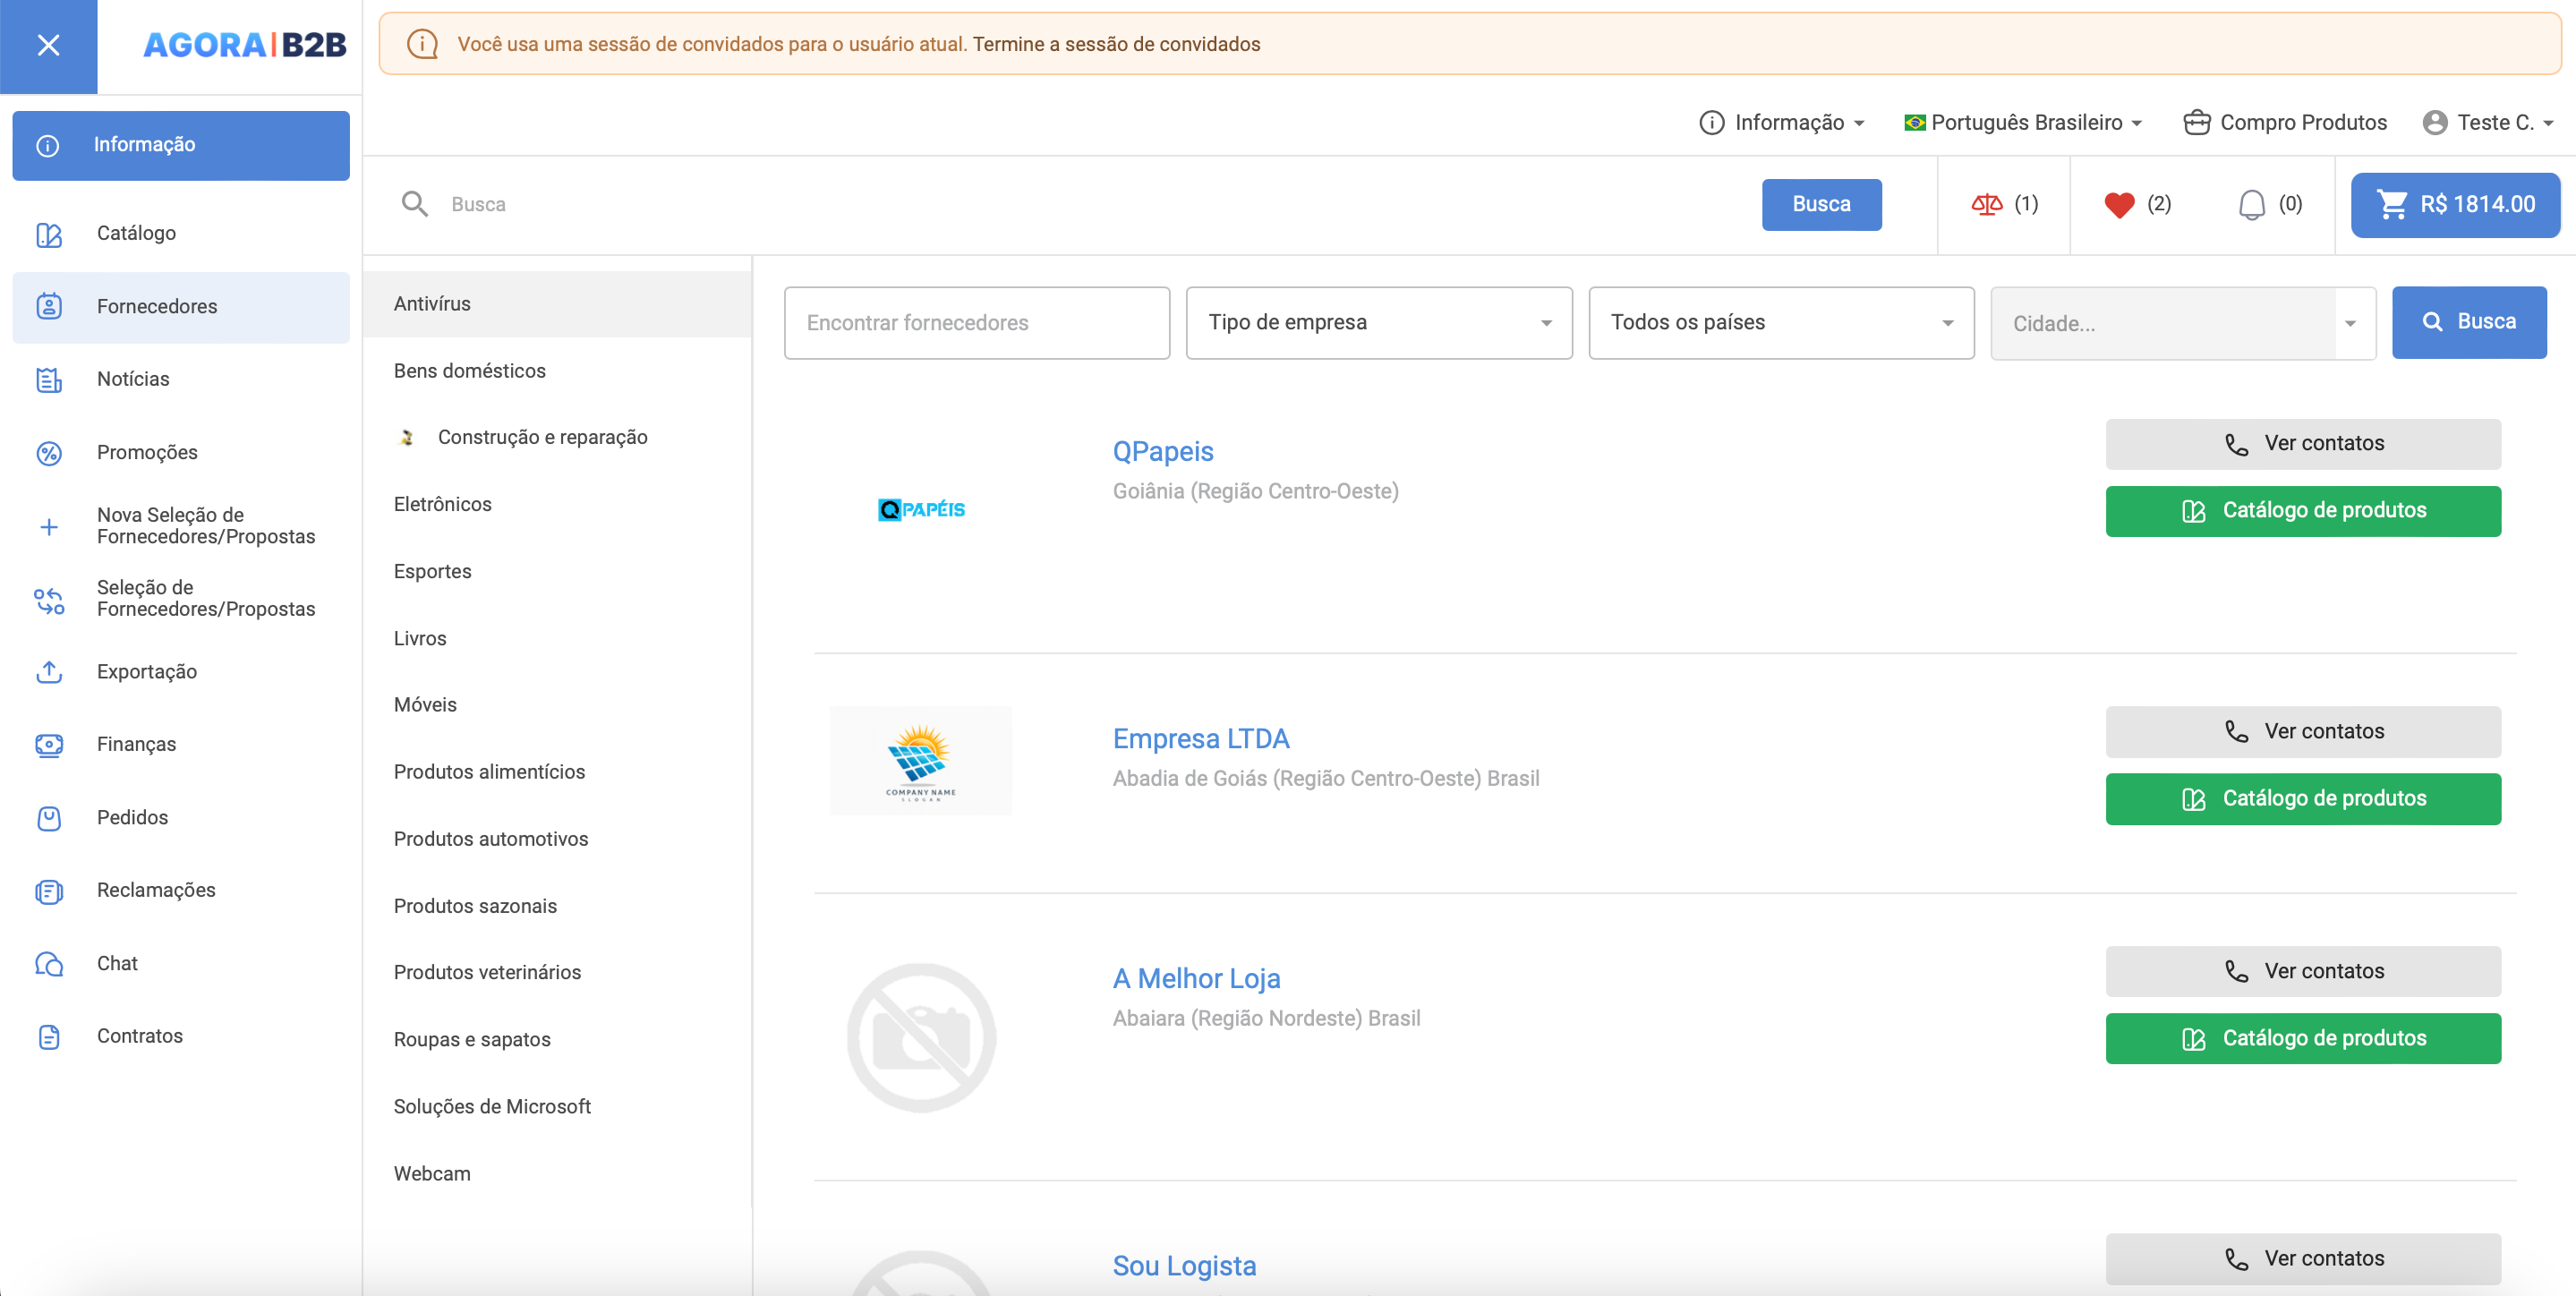Click inside the Encontrar fornecedores search field
Viewport: 2576px width, 1296px height.
[975, 322]
